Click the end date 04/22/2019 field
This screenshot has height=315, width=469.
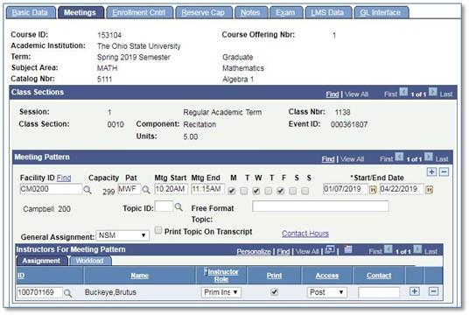(x=402, y=189)
